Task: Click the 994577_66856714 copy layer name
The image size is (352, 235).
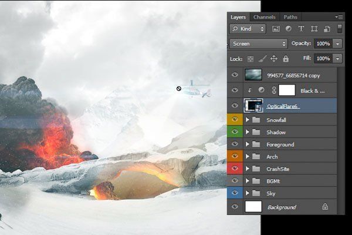Action: pos(293,76)
